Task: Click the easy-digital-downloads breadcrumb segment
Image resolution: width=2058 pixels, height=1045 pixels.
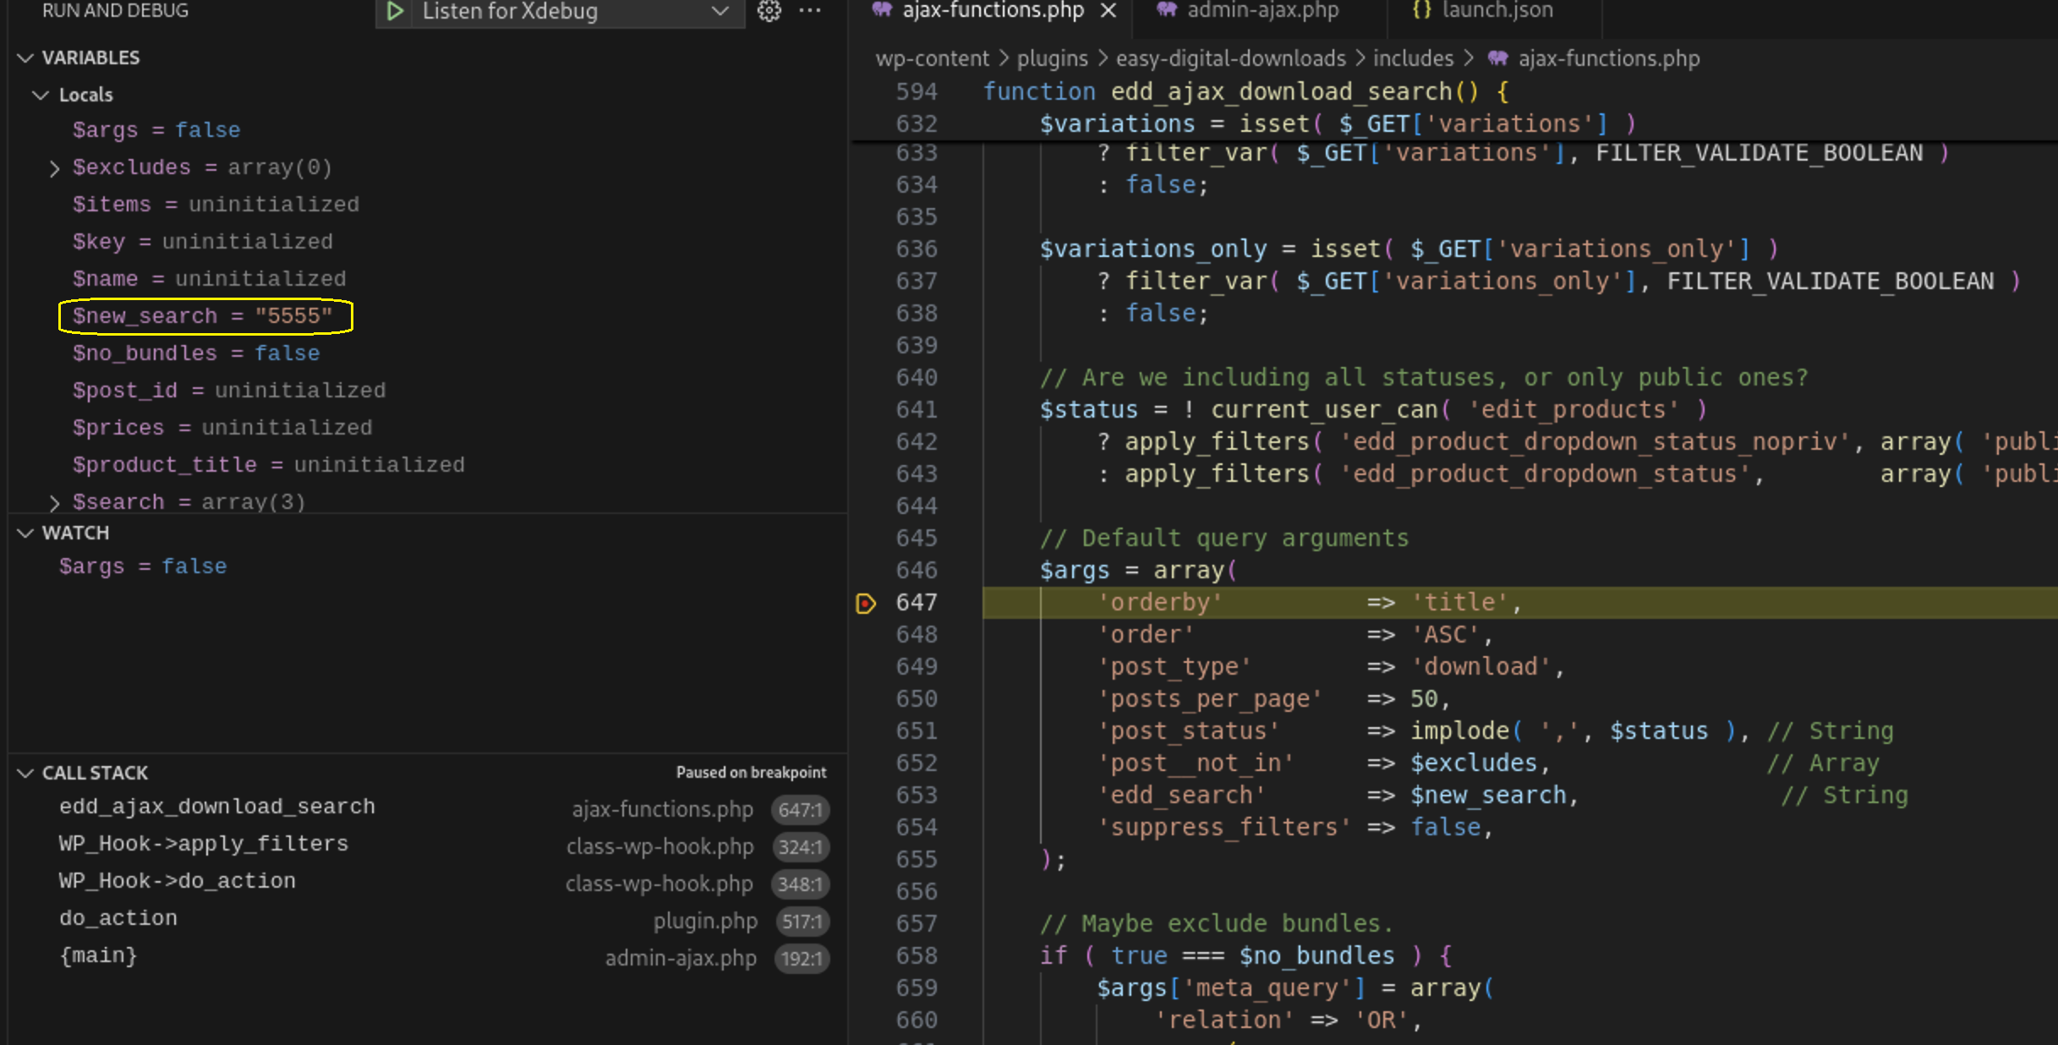Action: coord(1230,58)
